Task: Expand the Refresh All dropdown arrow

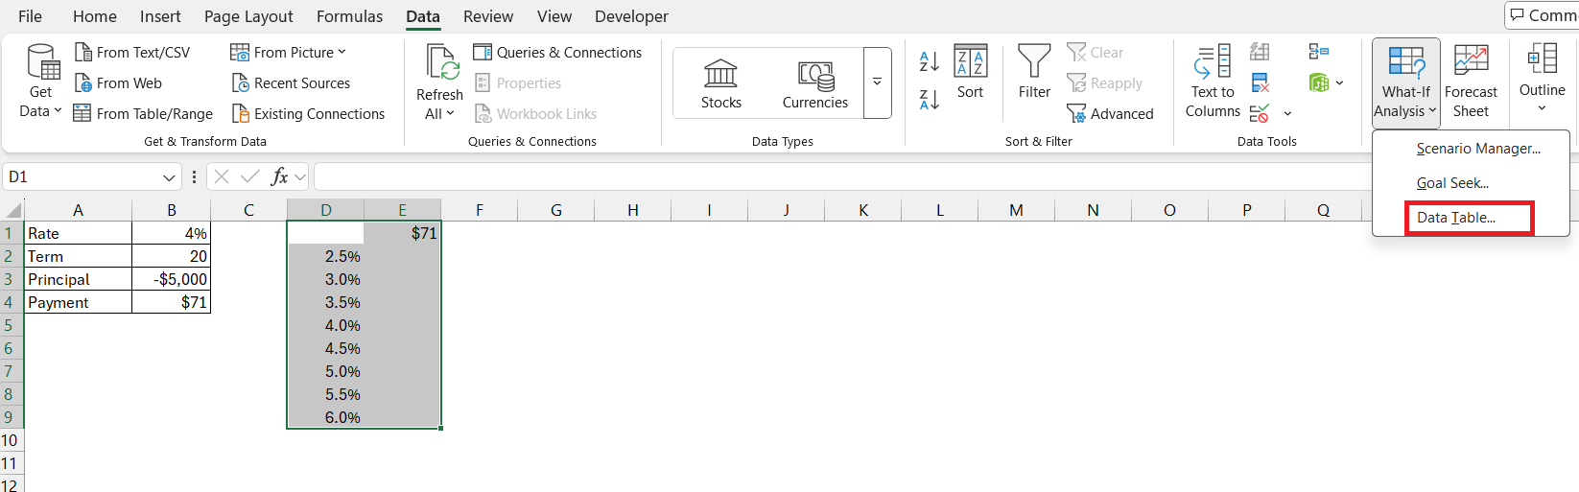Action: pyautogui.click(x=451, y=113)
